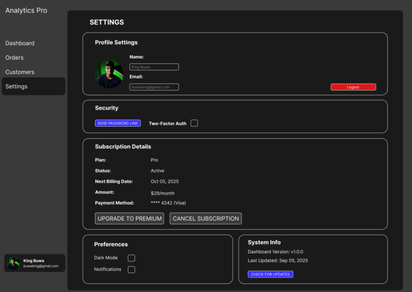
Task: Select Settings in the sidebar navigation
Action: tap(17, 87)
